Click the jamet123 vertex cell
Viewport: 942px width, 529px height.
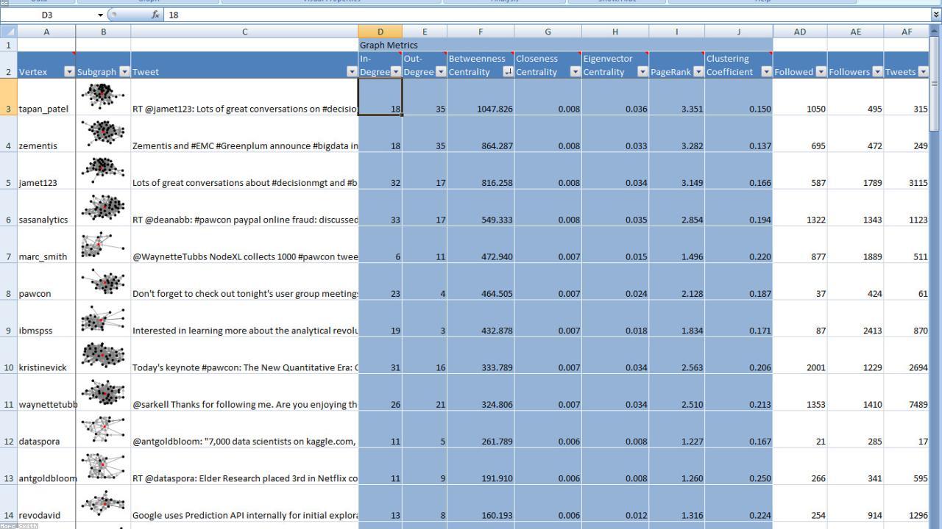pyautogui.click(x=46, y=170)
